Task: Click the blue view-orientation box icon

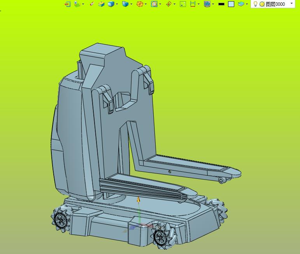Action: pyautogui.click(x=125, y=4)
